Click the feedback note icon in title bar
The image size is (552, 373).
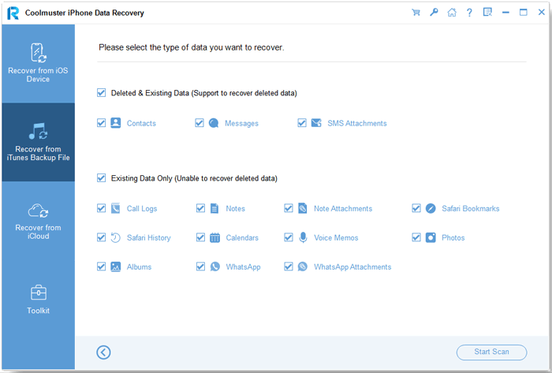click(487, 13)
